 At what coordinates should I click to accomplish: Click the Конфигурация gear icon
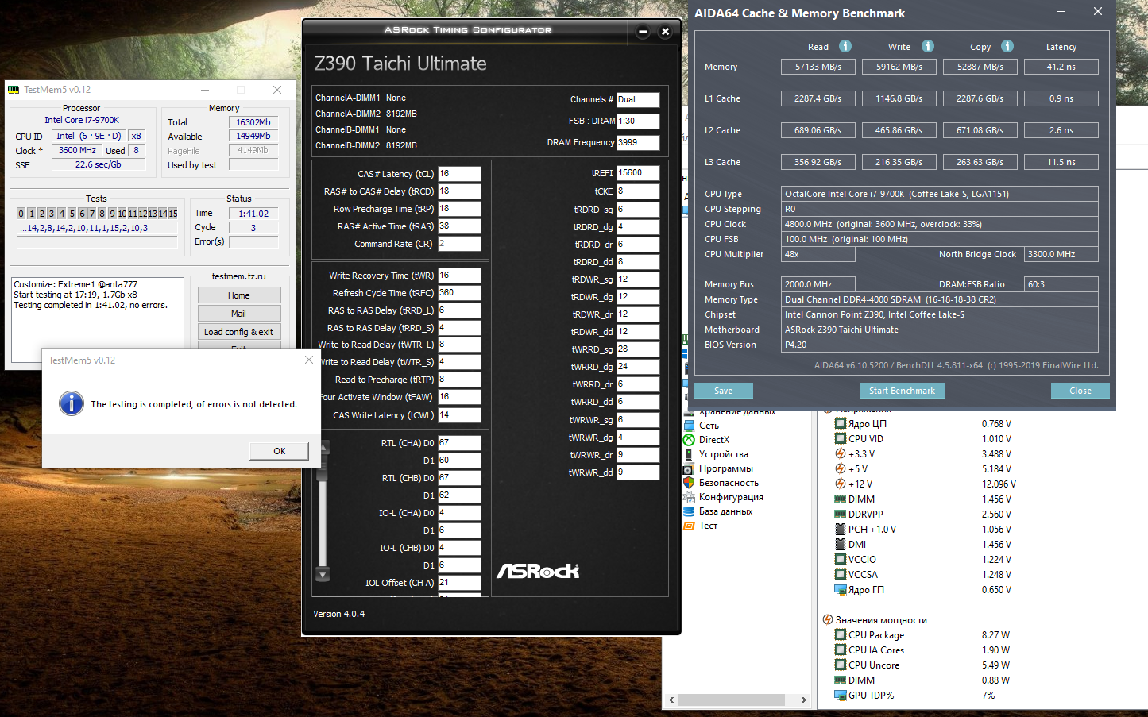click(689, 497)
